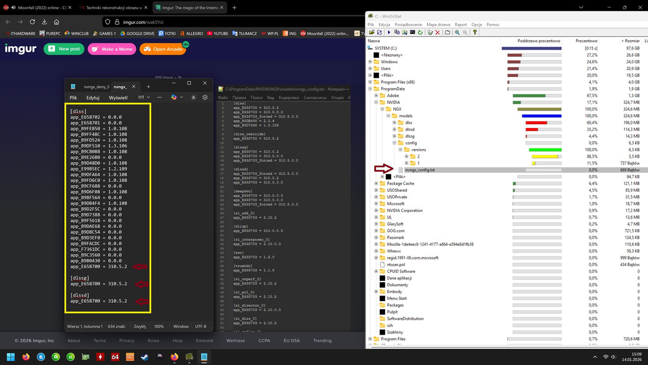Expand the Adobe folder node
The image size is (648, 365).
point(376,95)
